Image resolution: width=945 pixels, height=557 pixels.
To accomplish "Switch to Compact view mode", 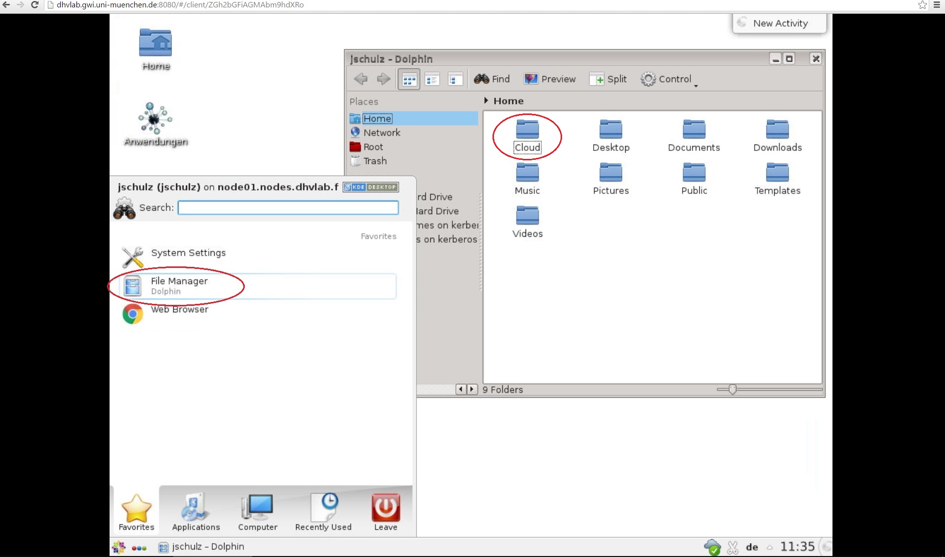I will tap(432, 79).
